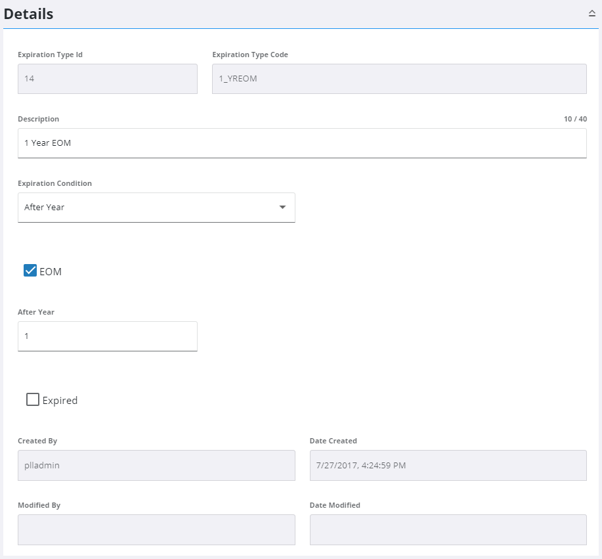Click the Date Modified label
This screenshot has width=602, height=559.
click(x=335, y=506)
